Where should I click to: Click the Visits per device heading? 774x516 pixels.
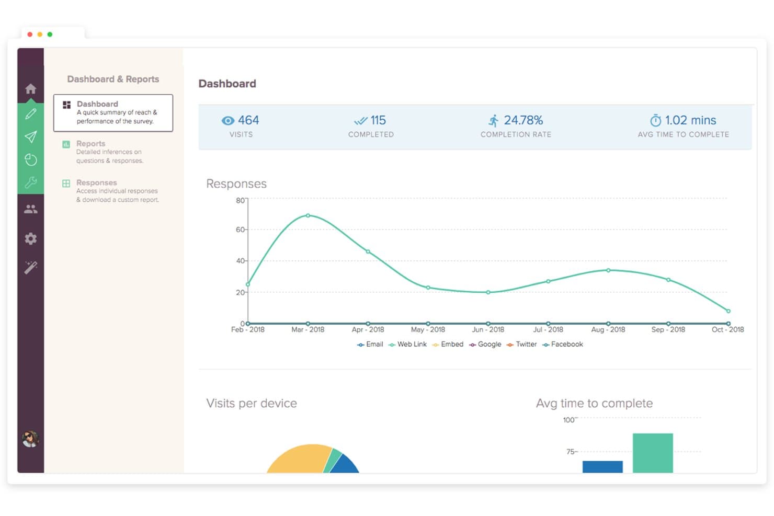252,403
